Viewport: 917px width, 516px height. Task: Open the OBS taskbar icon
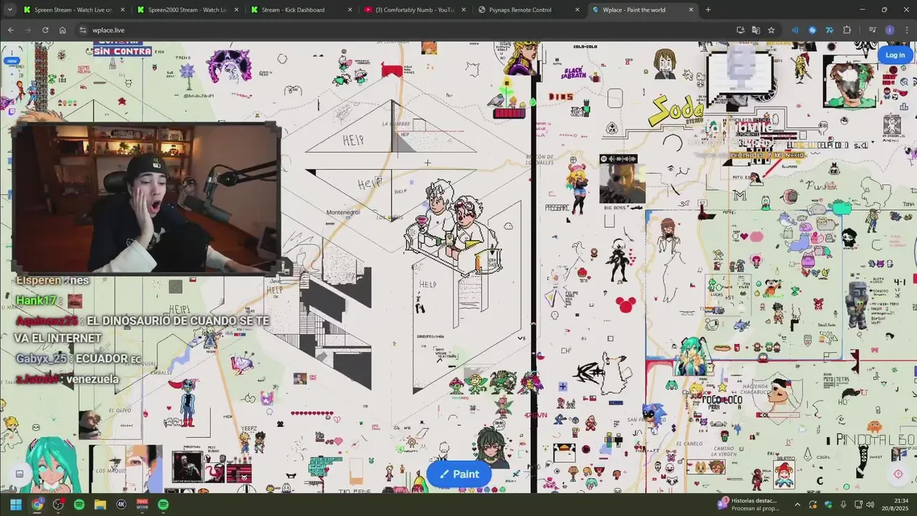click(x=58, y=505)
